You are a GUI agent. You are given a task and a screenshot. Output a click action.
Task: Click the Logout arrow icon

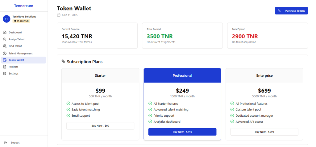[6, 143]
